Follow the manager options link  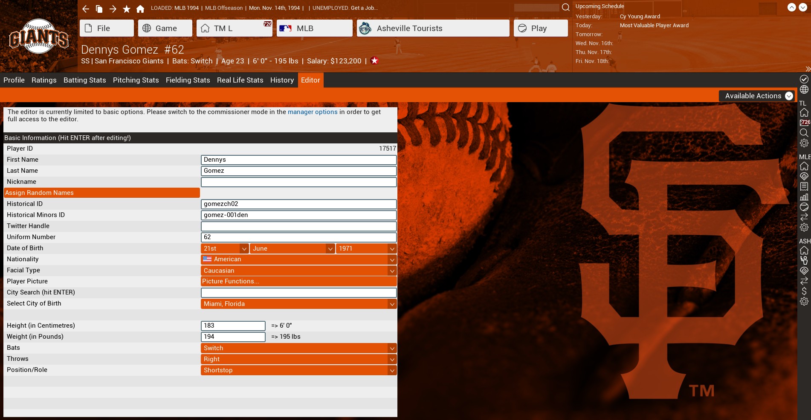click(x=312, y=112)
